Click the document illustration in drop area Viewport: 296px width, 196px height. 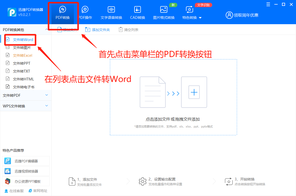153,92
